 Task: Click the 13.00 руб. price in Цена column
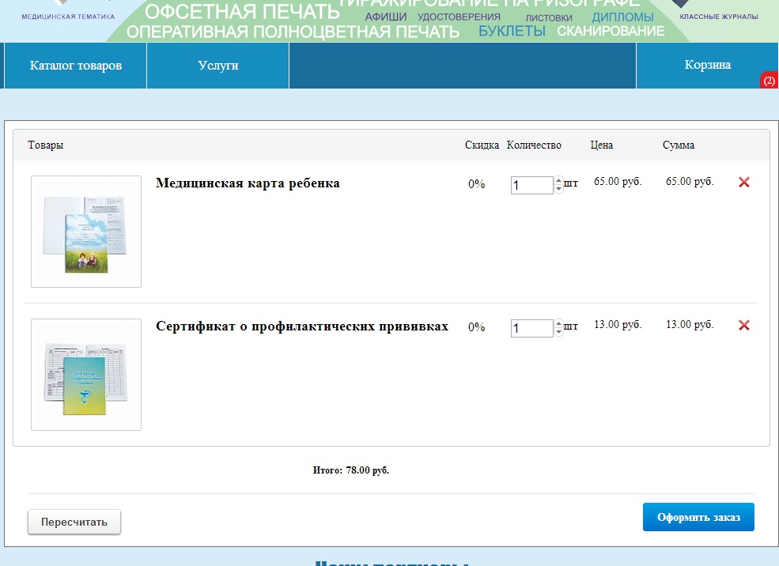tap(618, 325)
